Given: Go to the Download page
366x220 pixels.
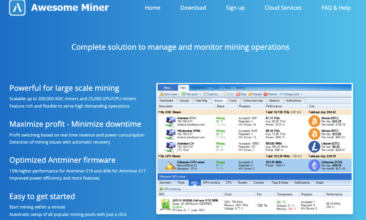Looking at the screenshot, I should (193, 8).
